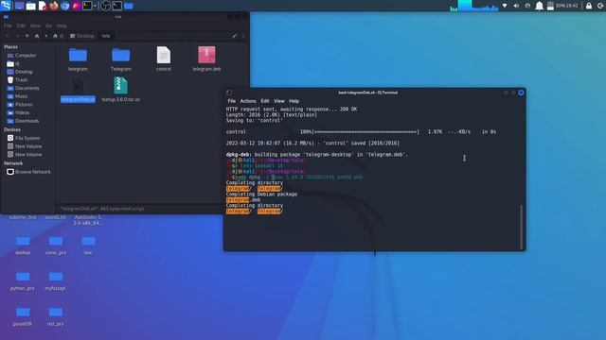The height and width of the screenshot is (340, 606).
Task: Open the logout session icon
Action: (x=601, y=6)
